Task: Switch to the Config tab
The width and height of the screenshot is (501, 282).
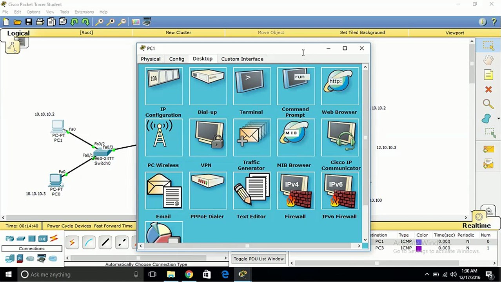Action: tap(177, 59)
